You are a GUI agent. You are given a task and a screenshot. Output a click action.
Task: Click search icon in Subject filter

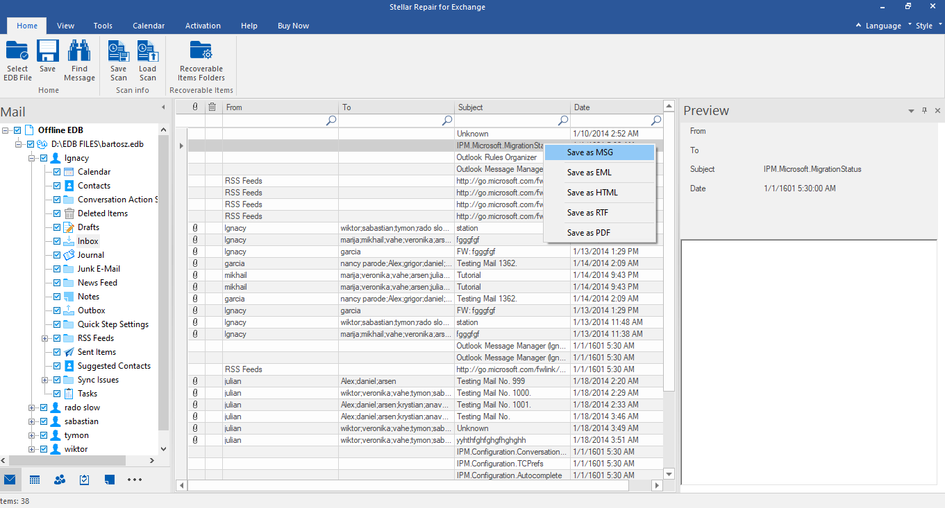pyautogui.click(x=564, y=121)
